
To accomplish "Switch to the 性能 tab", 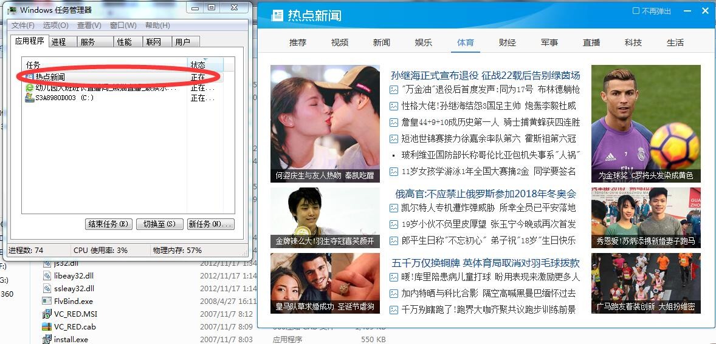I will click(124, 42).
